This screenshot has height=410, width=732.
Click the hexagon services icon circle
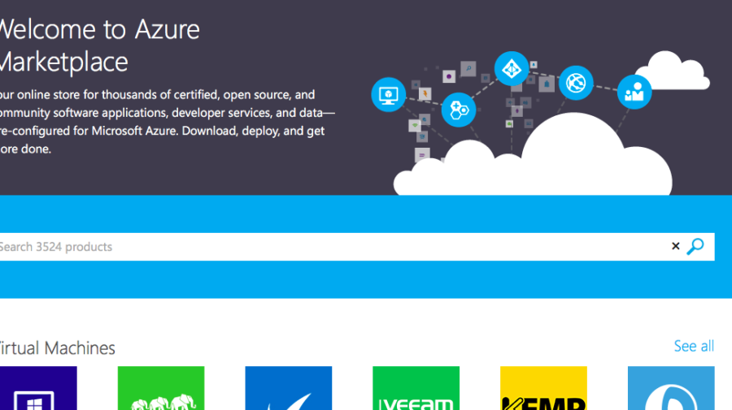point(458,110)
